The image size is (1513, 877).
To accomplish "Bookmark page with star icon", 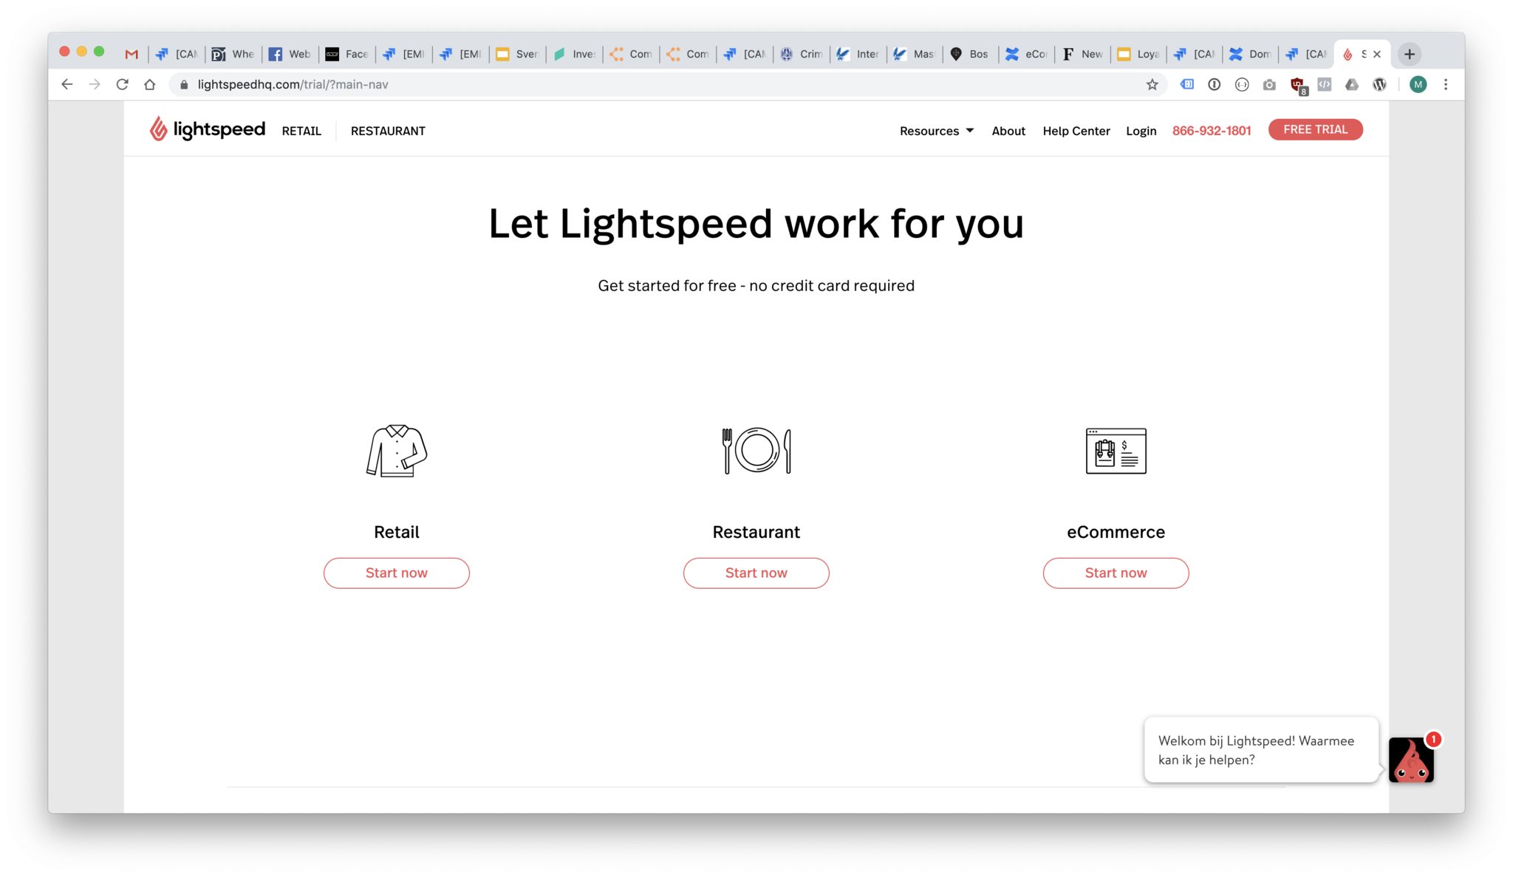I will point(1152,84).
